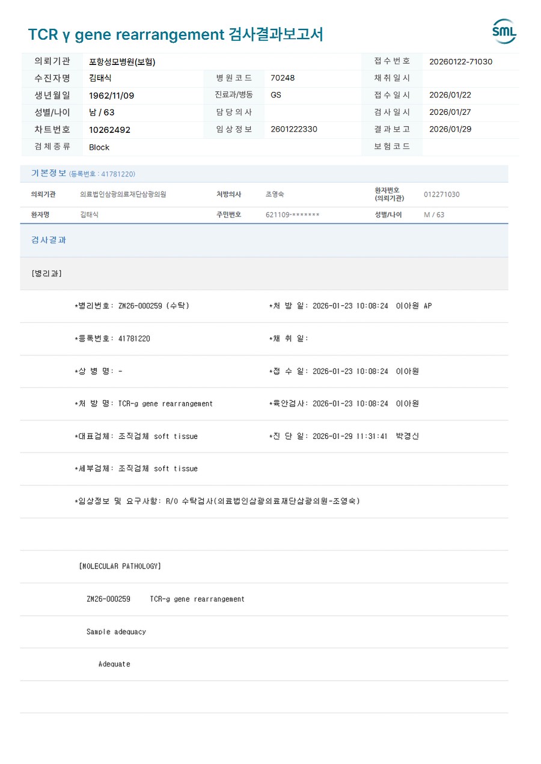Click patient number 012271030
541x764 pixels.
point(442,195)
